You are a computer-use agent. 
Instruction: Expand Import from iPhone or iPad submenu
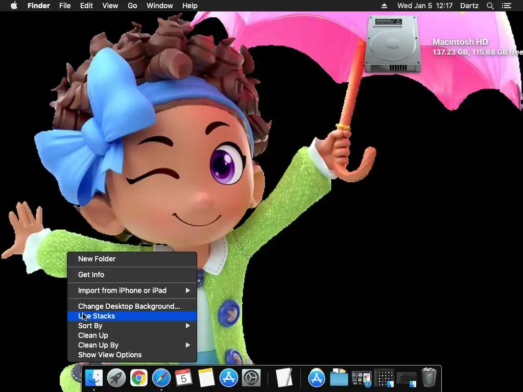pyautogui.click(x=132, y=290)
